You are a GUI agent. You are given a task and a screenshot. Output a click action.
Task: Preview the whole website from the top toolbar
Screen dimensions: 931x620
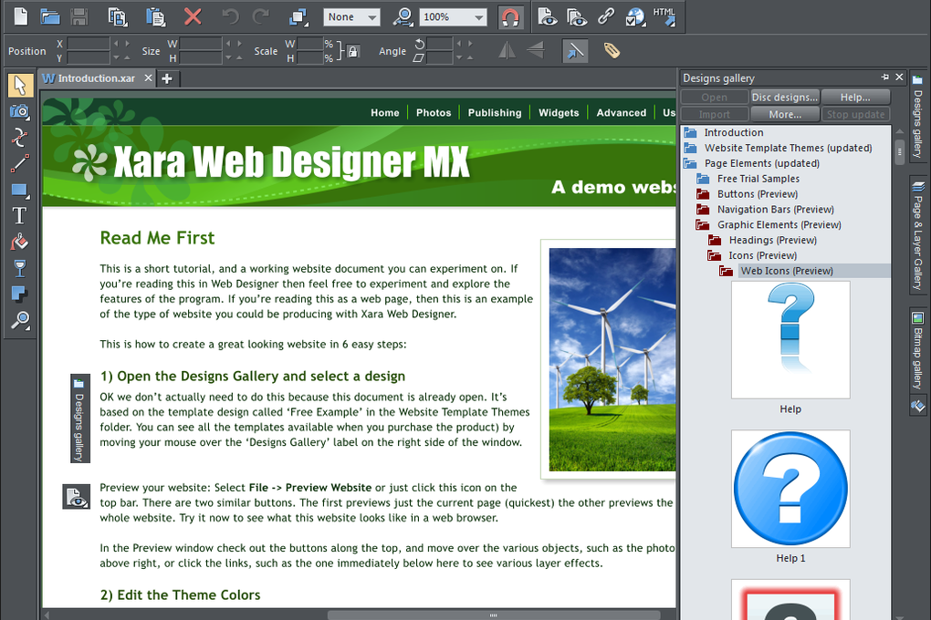[x=577, y=16]
